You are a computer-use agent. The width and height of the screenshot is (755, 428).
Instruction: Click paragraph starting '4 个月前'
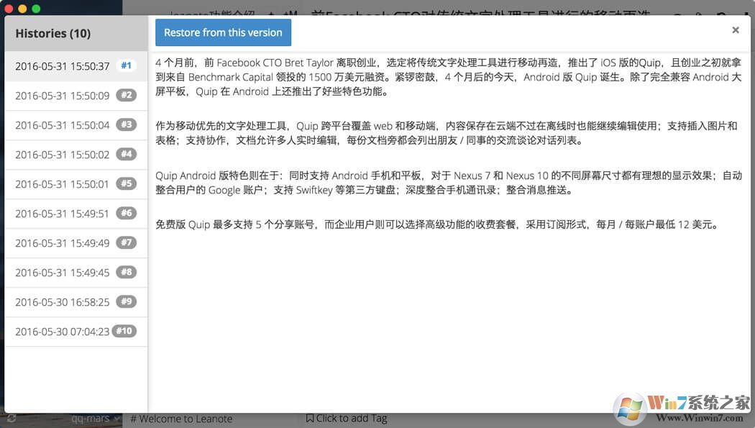pyautogui.click(x=448, y=77)
